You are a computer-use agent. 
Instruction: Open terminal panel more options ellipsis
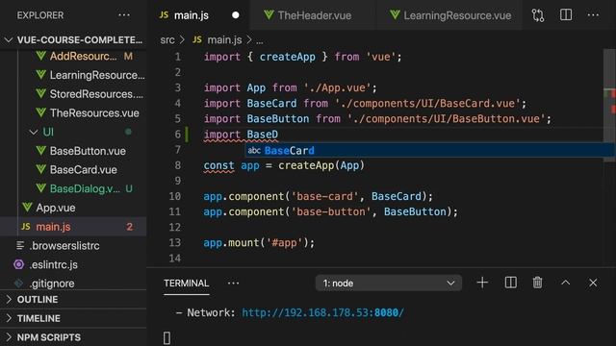233,283
